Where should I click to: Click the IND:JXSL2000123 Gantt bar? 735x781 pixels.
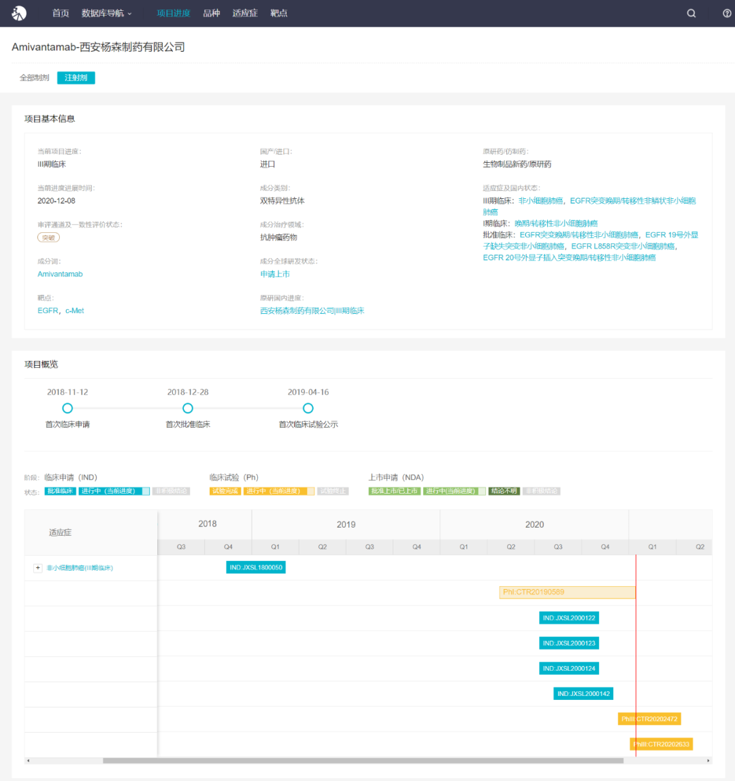click(x=569, y=643)
